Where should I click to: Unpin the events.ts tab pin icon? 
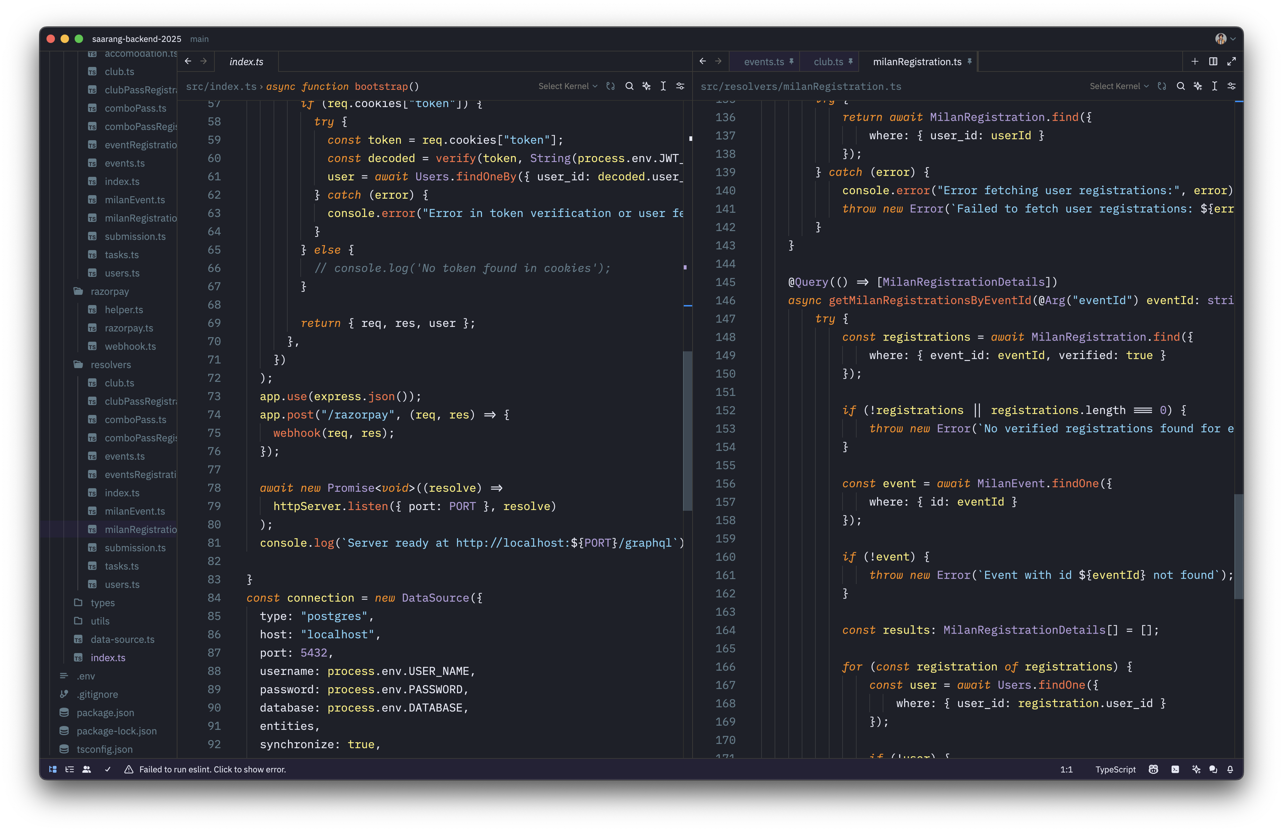click(x=791, y=62)
